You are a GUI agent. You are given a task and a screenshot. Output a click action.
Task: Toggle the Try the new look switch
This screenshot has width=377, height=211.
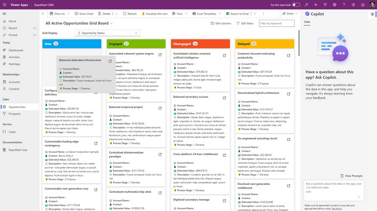tap(296, 5)
